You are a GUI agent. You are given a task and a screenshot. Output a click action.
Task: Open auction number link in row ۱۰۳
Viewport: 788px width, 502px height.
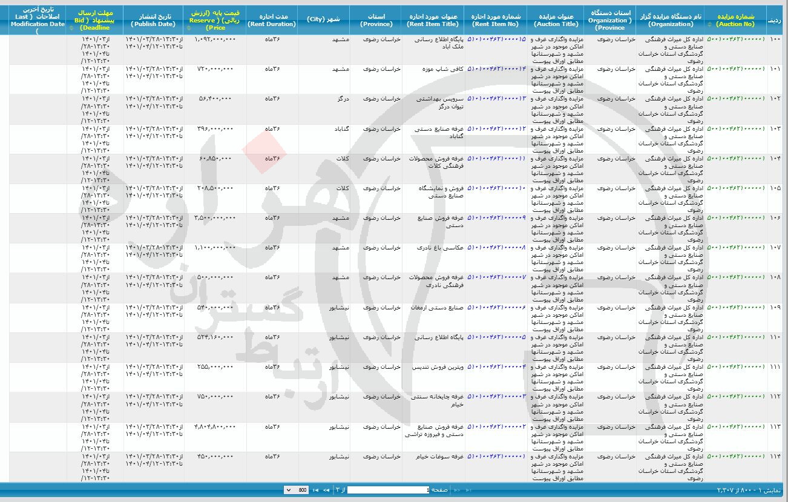point(735,128)
